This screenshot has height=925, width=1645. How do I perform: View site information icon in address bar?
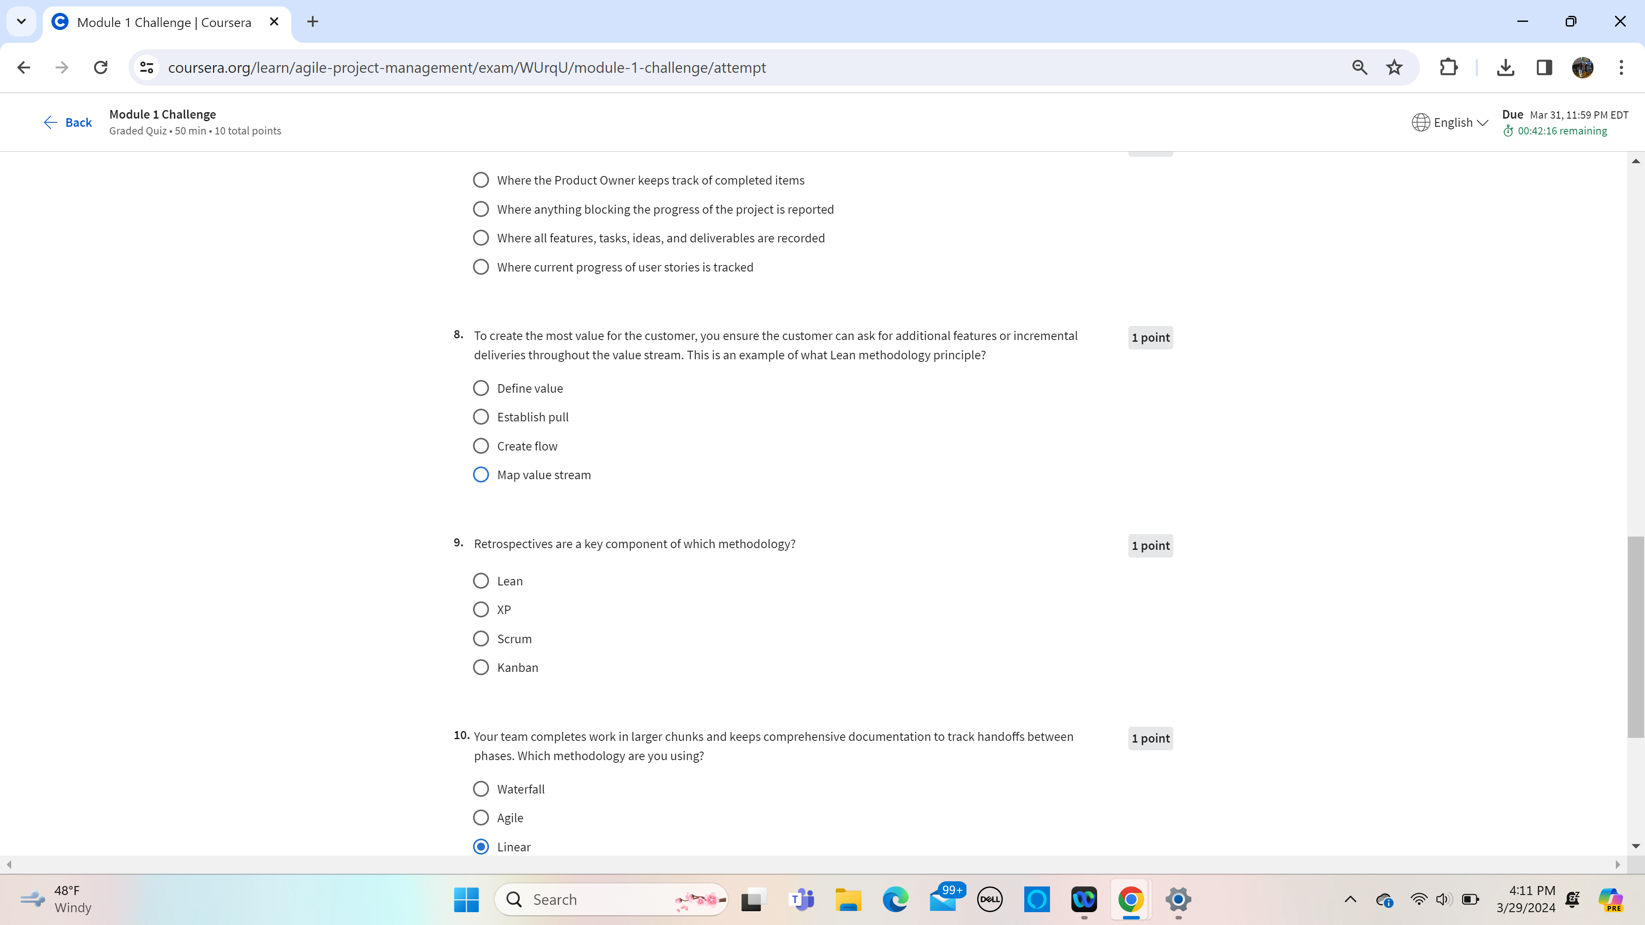tap(147, 68)
